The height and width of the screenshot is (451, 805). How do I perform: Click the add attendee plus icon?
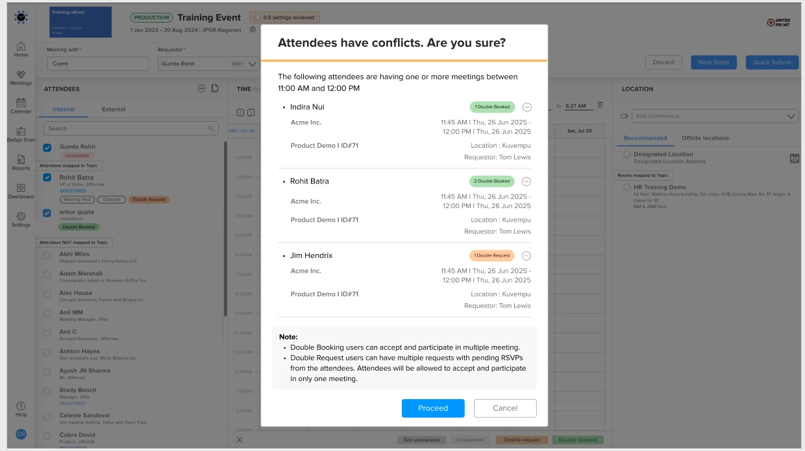click(x=201, y=89)
